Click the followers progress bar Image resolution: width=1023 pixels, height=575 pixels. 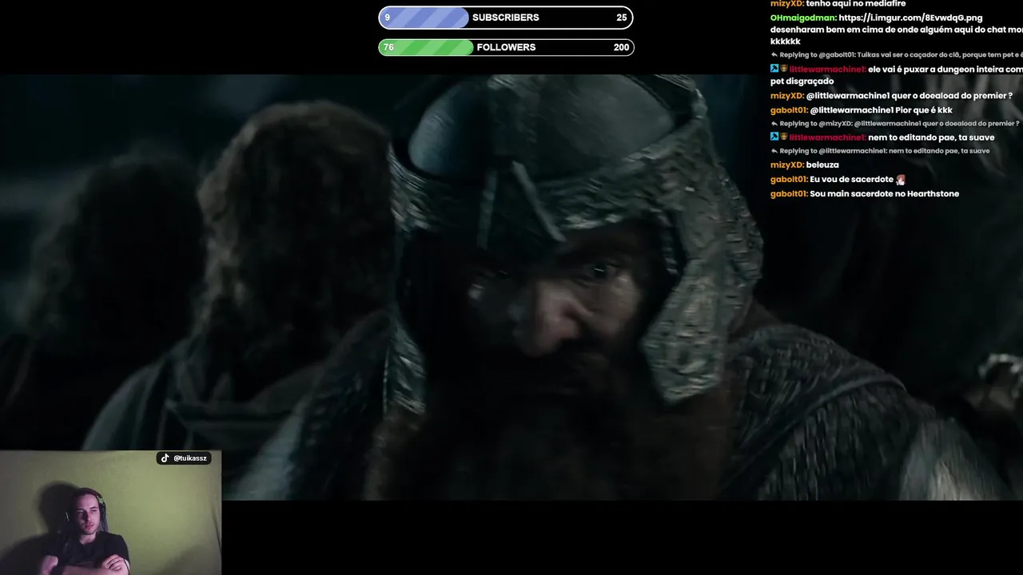click(506, 47)
